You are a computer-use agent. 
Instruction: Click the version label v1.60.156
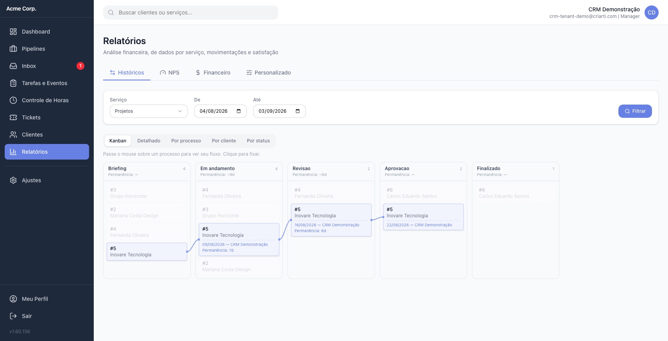[20, 332]
